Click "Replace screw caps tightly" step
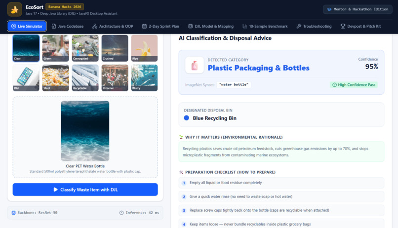 pos(281,211)
